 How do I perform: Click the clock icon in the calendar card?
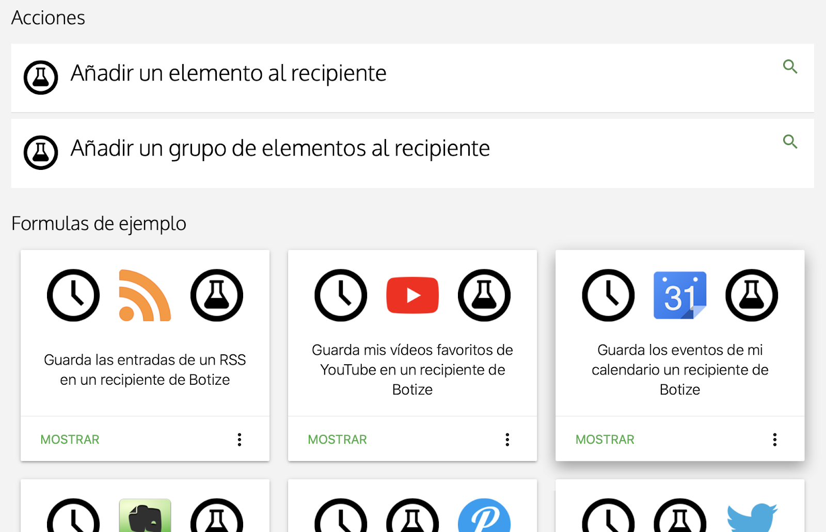coord(608,295)
